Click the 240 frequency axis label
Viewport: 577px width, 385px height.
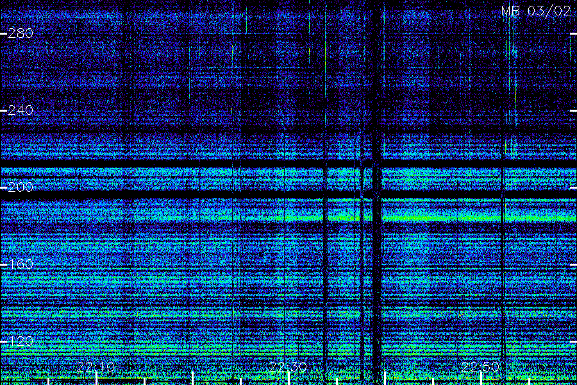[21, 110]
